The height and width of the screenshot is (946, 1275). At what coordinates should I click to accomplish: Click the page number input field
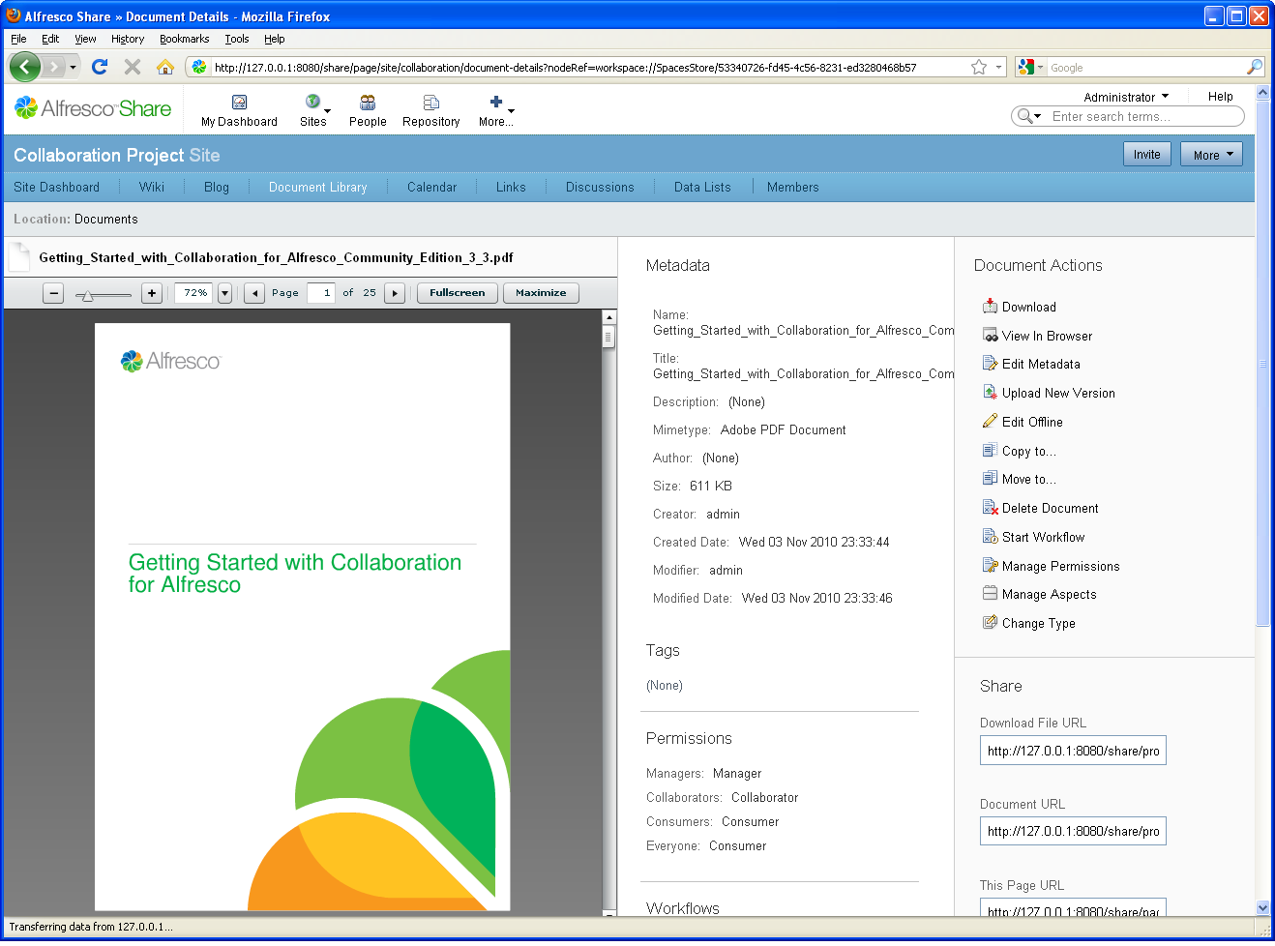click(x=321, y=293)
